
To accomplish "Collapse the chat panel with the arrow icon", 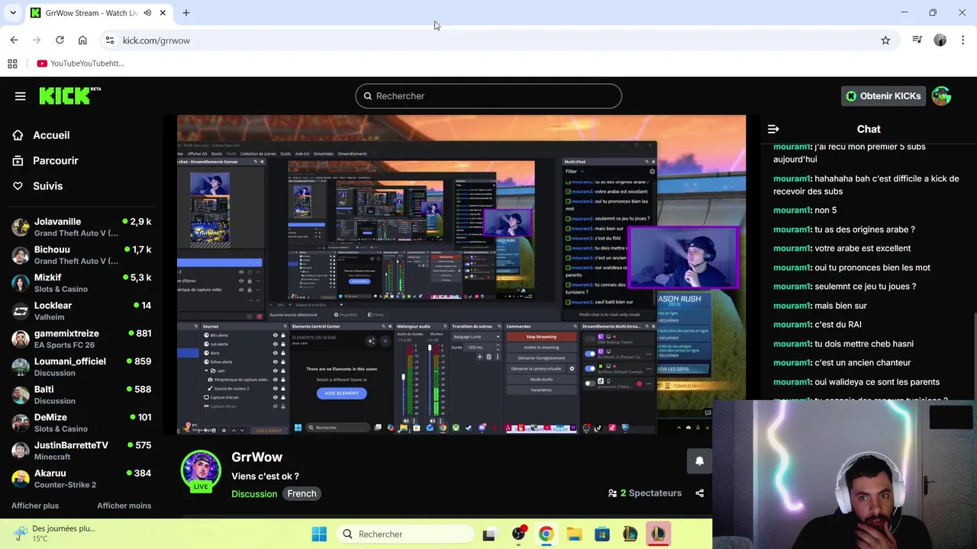I will [773, 130].
